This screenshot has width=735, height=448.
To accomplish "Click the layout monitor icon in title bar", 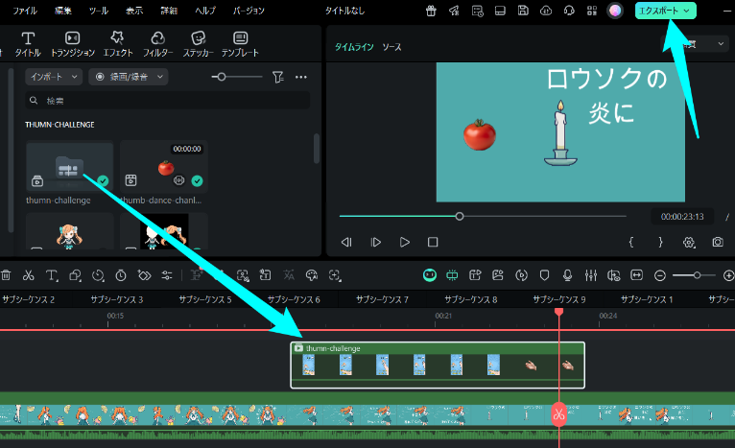I will tap(500, 11).
